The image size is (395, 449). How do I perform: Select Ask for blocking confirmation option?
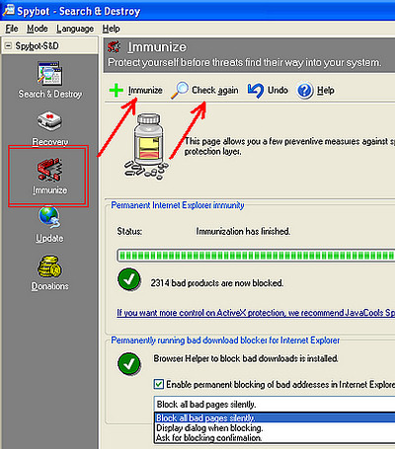[x=208, y=438]
